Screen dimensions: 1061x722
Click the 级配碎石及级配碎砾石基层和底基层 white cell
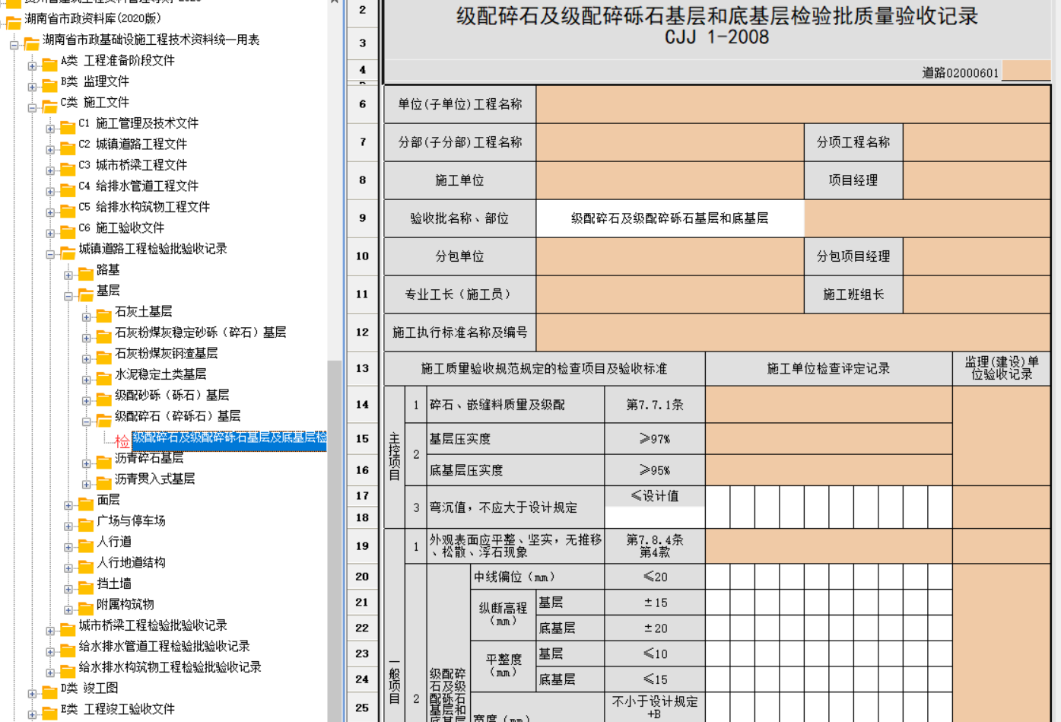(670, 218)
